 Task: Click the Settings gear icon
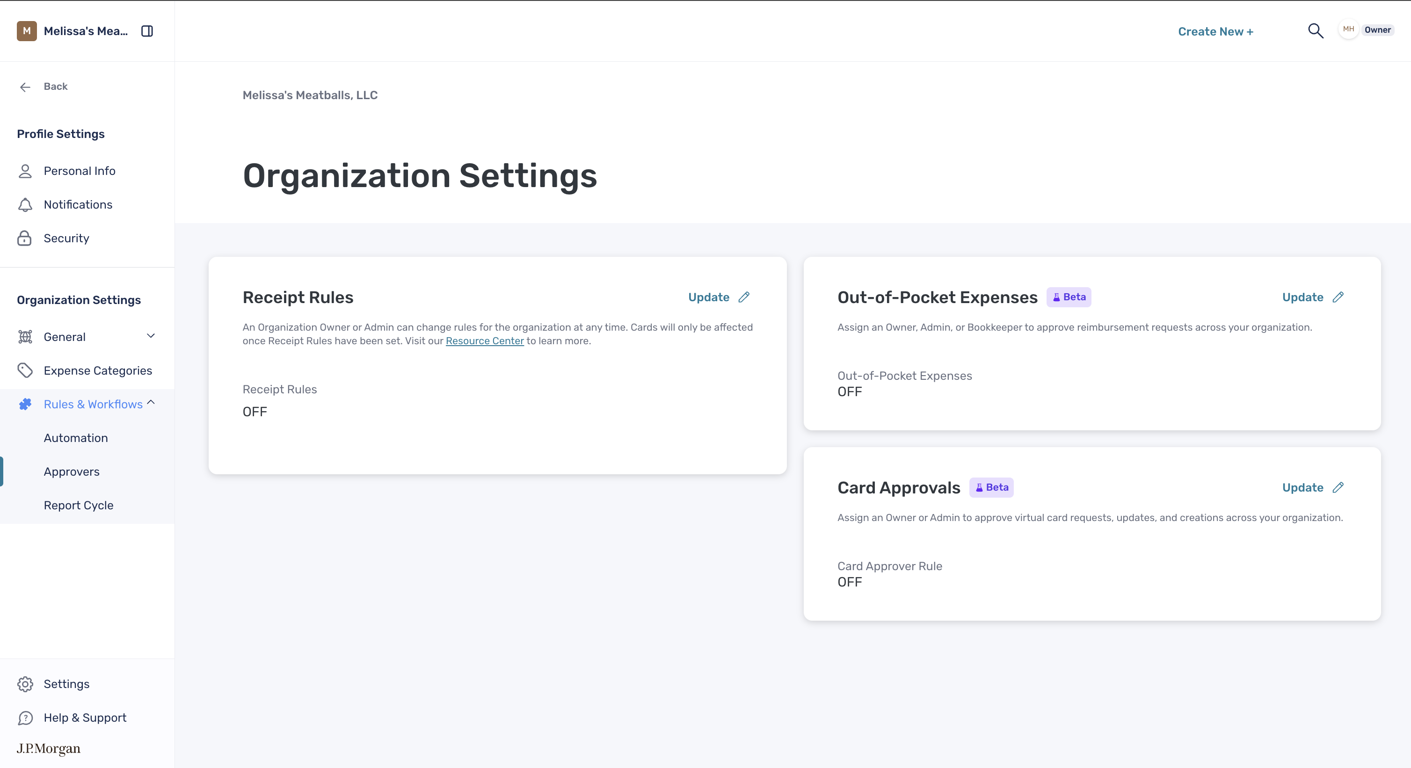pyautogui.click(x=25, y=684)
